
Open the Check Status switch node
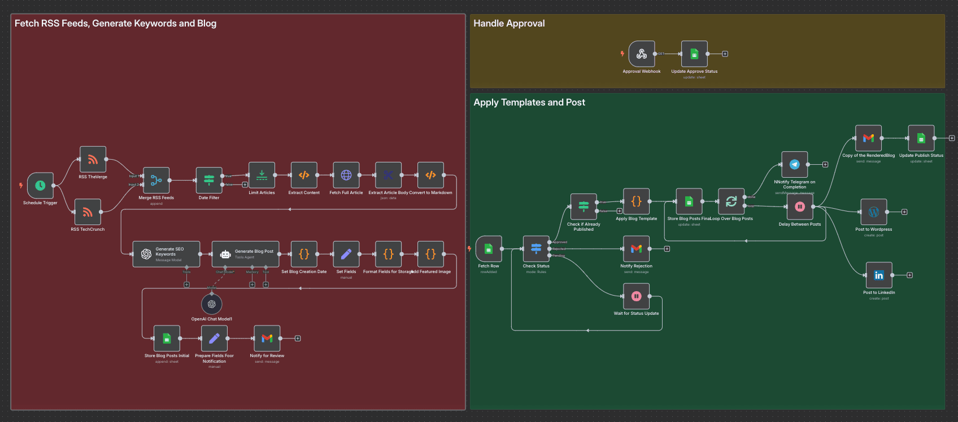536,249
